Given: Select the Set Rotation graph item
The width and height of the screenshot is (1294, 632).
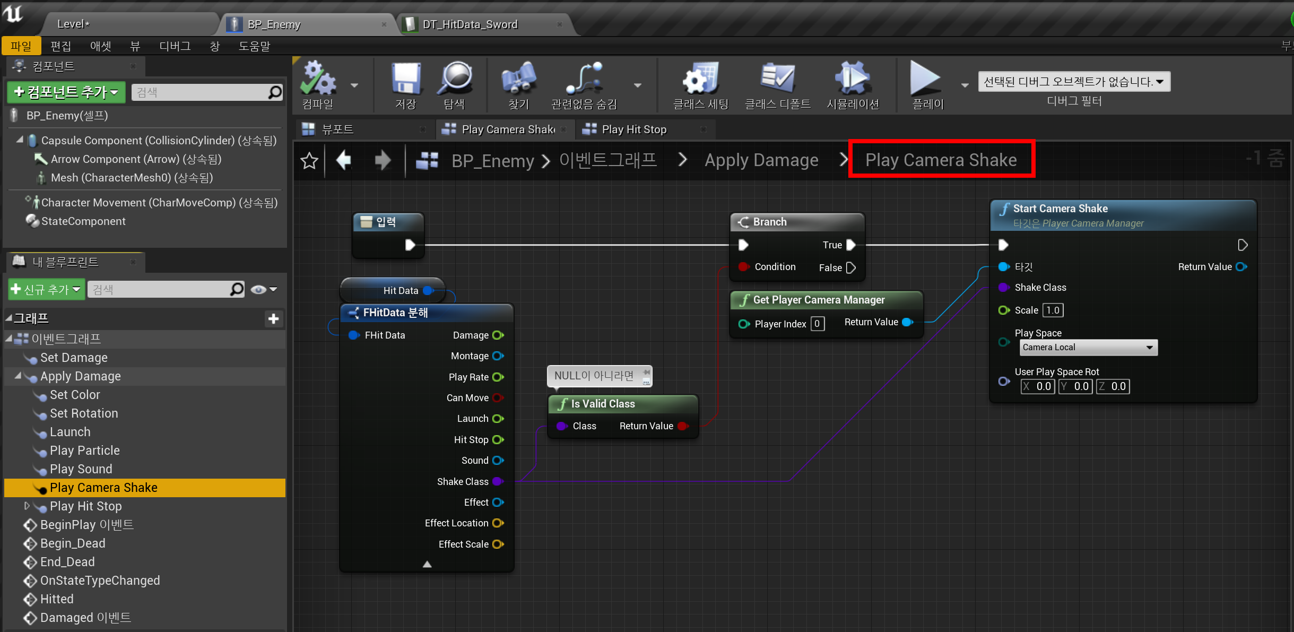Looking at the screenshot, I should (x=84, y=413).
